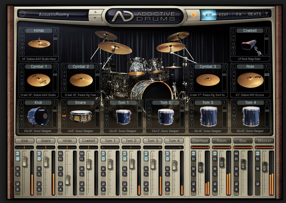
Task: Switch to the EDIT page
Action: pos(224,15)
